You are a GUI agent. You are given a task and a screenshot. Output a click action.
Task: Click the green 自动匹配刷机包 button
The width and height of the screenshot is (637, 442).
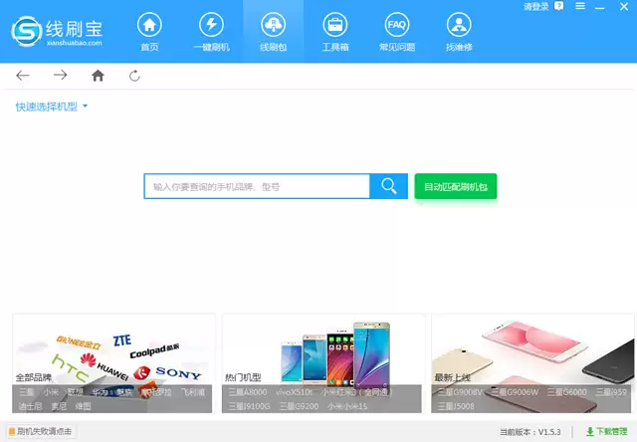tap(456, 186)
